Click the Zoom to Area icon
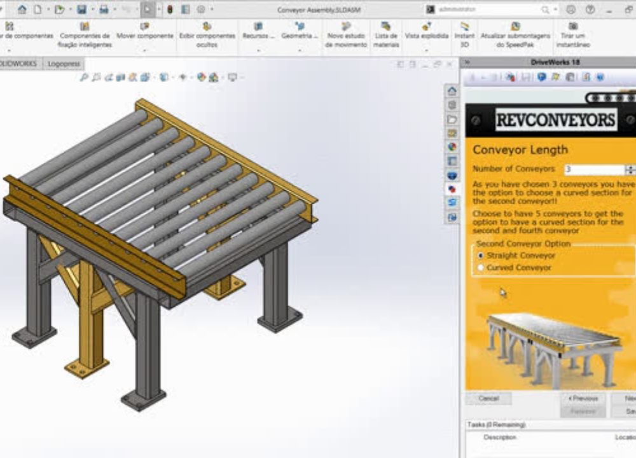Image resolution: width=636 pixels, height=458 pixels. [x=96, y=77]
